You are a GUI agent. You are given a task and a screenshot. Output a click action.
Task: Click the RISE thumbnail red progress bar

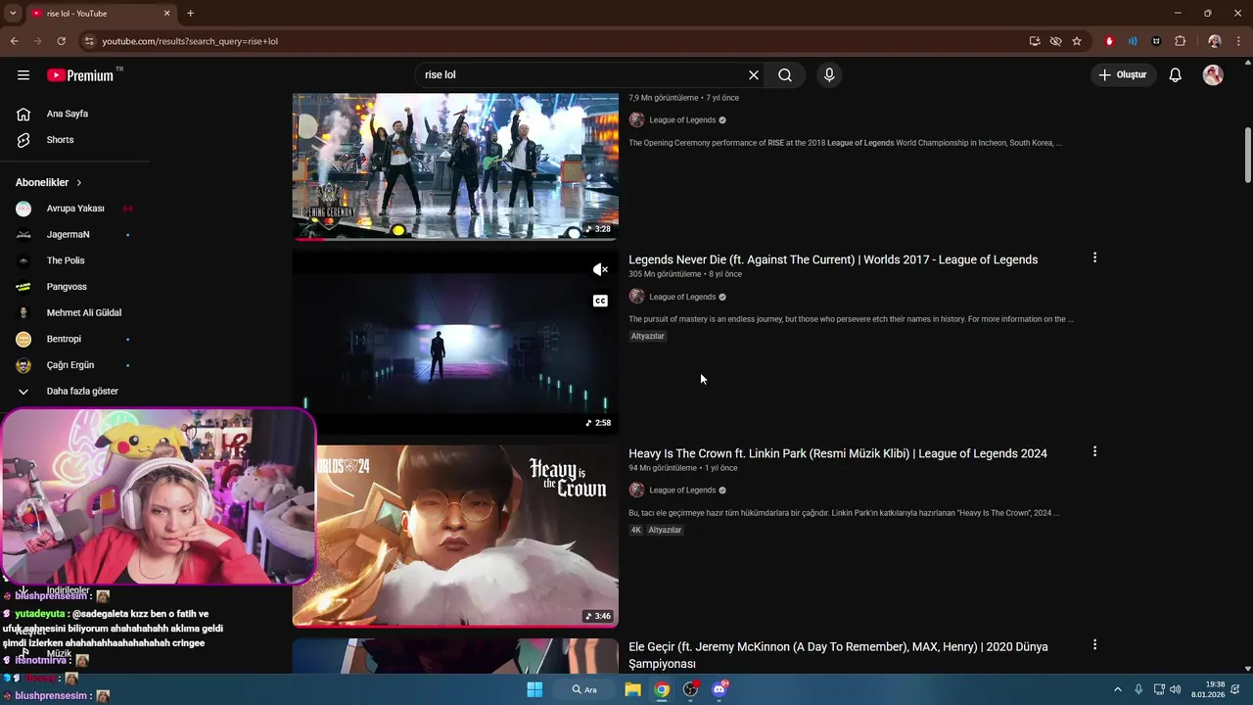point(309,238)
